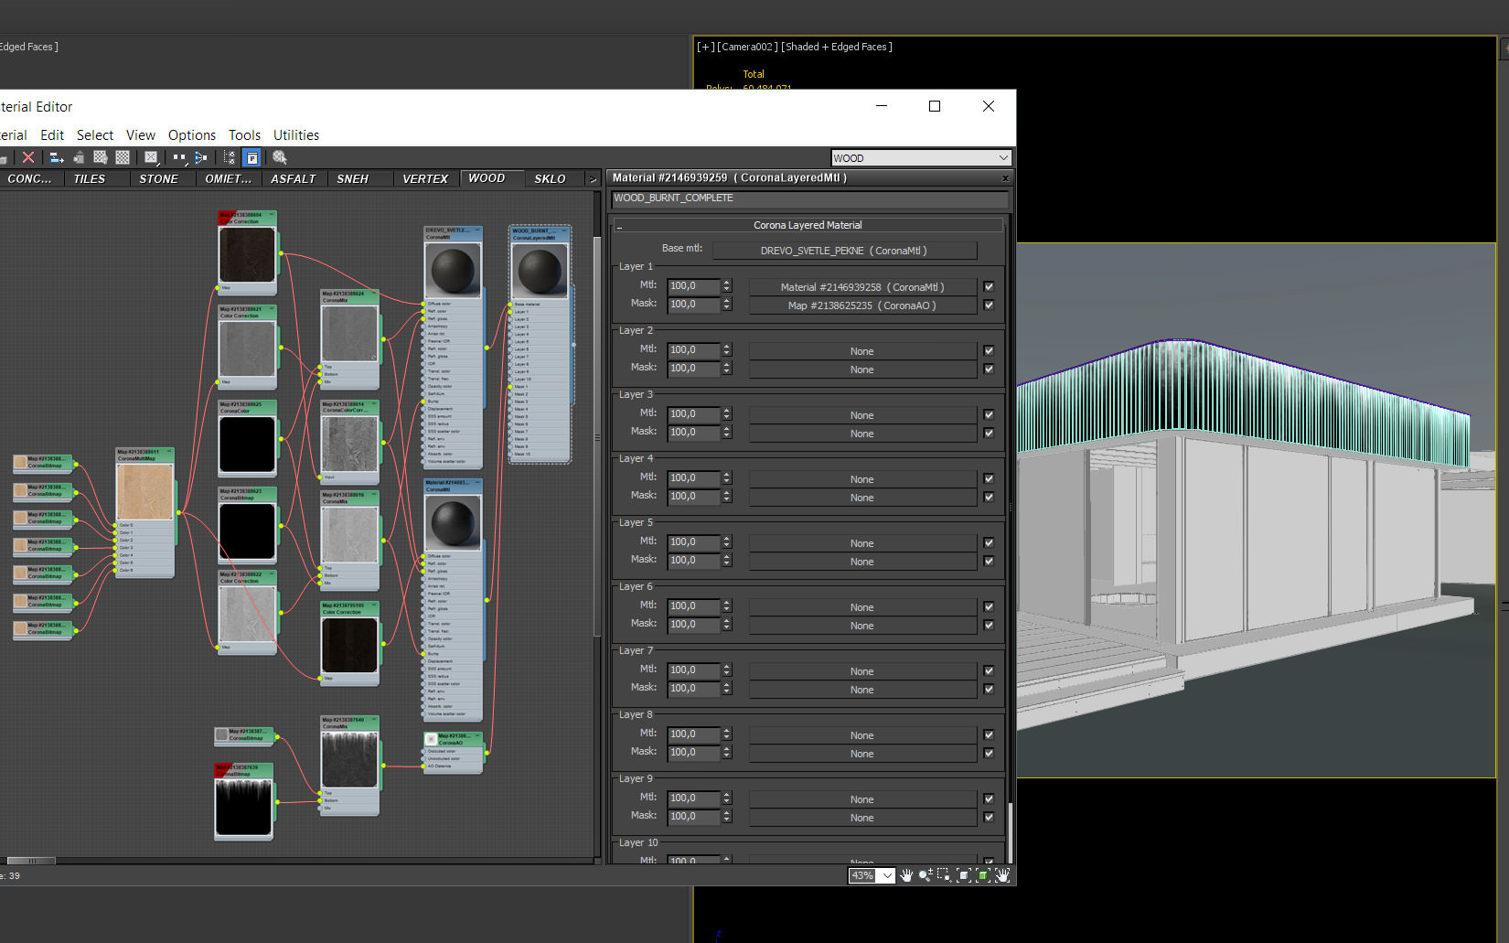Click the Zoom Extents Selected green icon

[x=983, y=875]
